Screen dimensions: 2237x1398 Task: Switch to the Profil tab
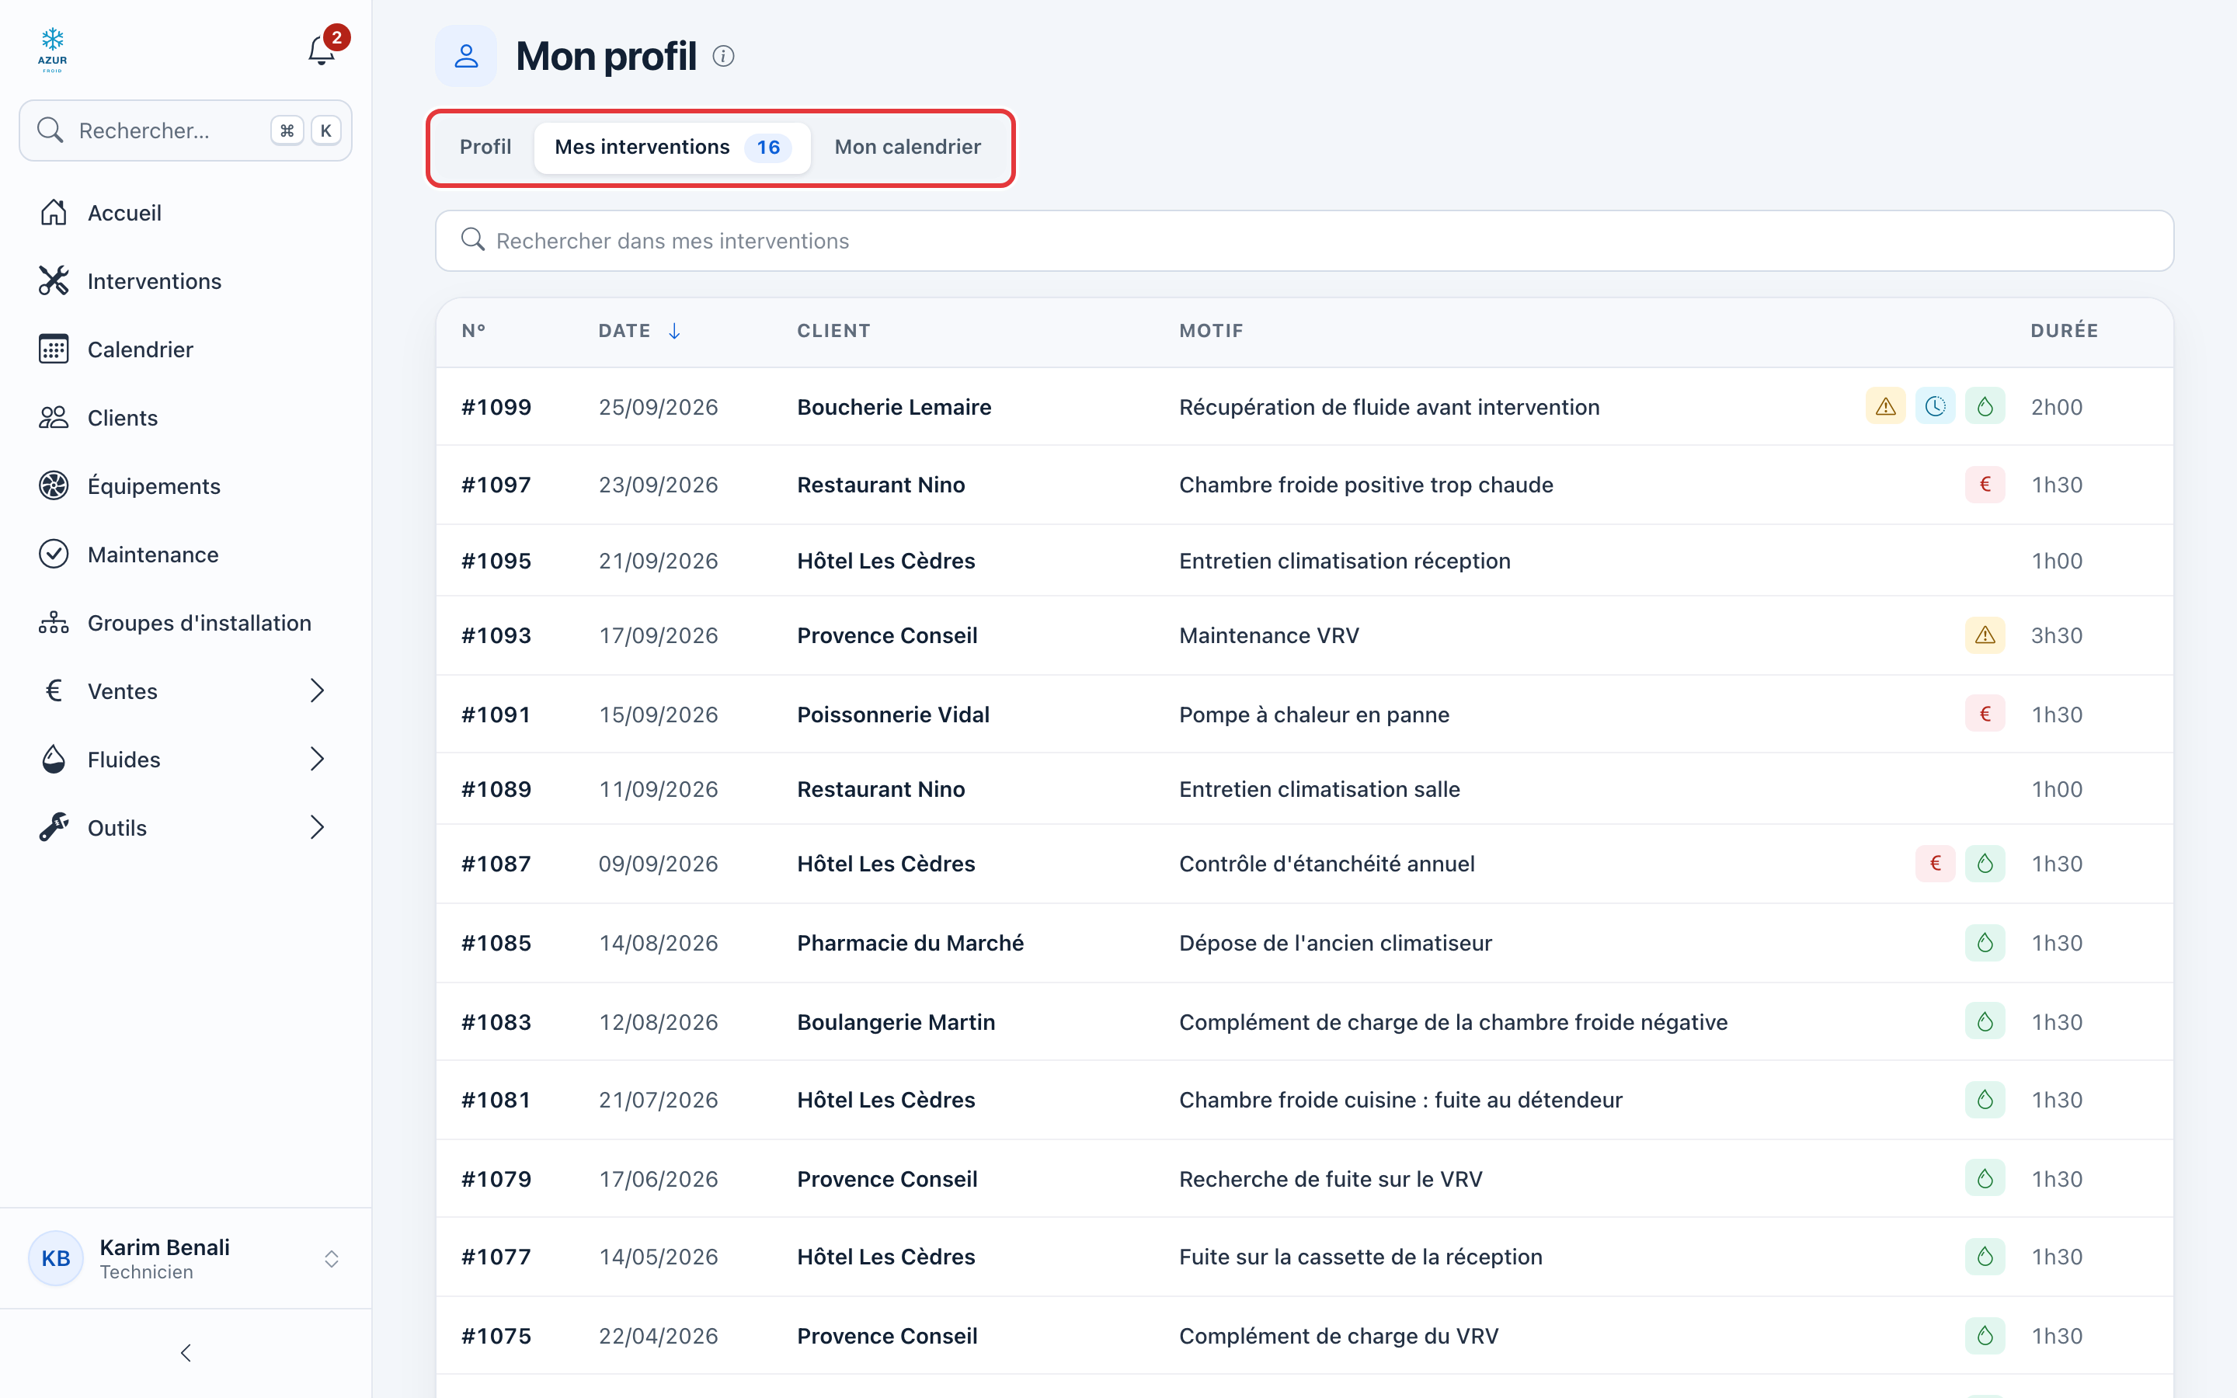[485, 147]
